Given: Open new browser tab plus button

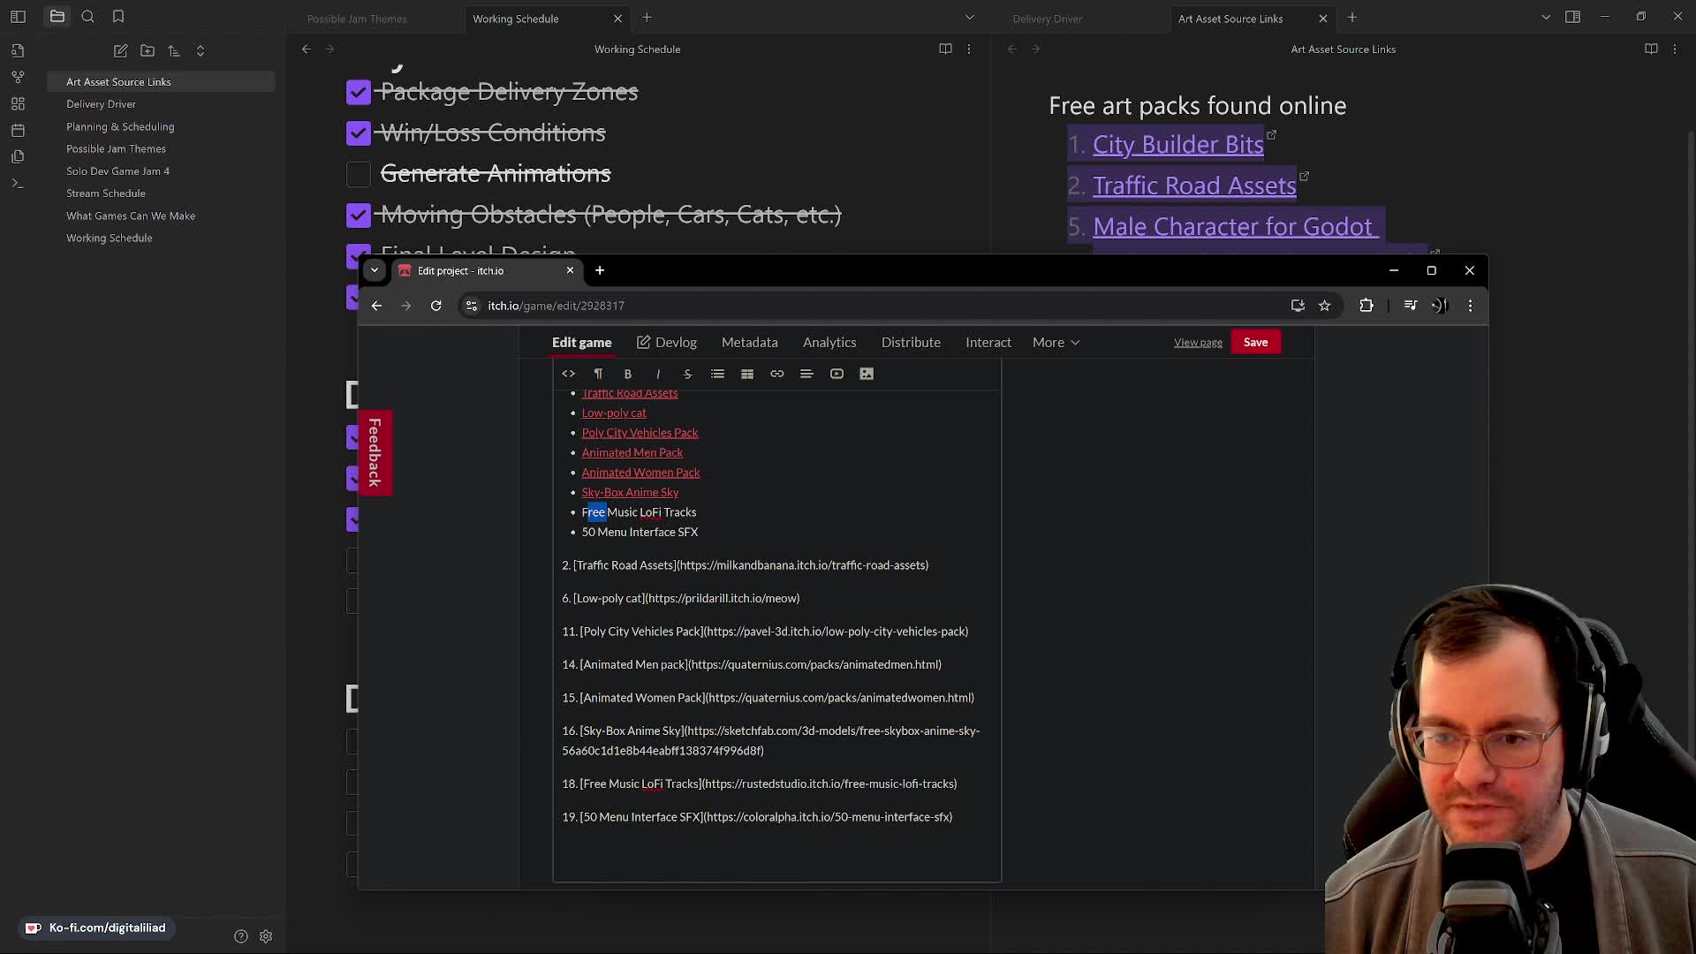Looking at the screenshot, I should [x=600, y=270].
